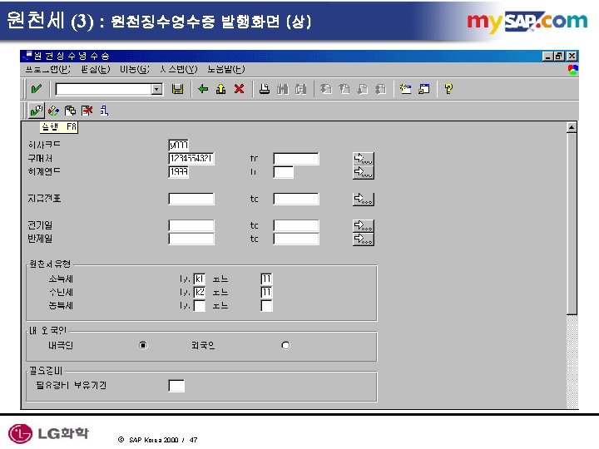Screen dimensions: 599x449
Task: Click the grayed Find Next icon
Action: pos(300,89)
